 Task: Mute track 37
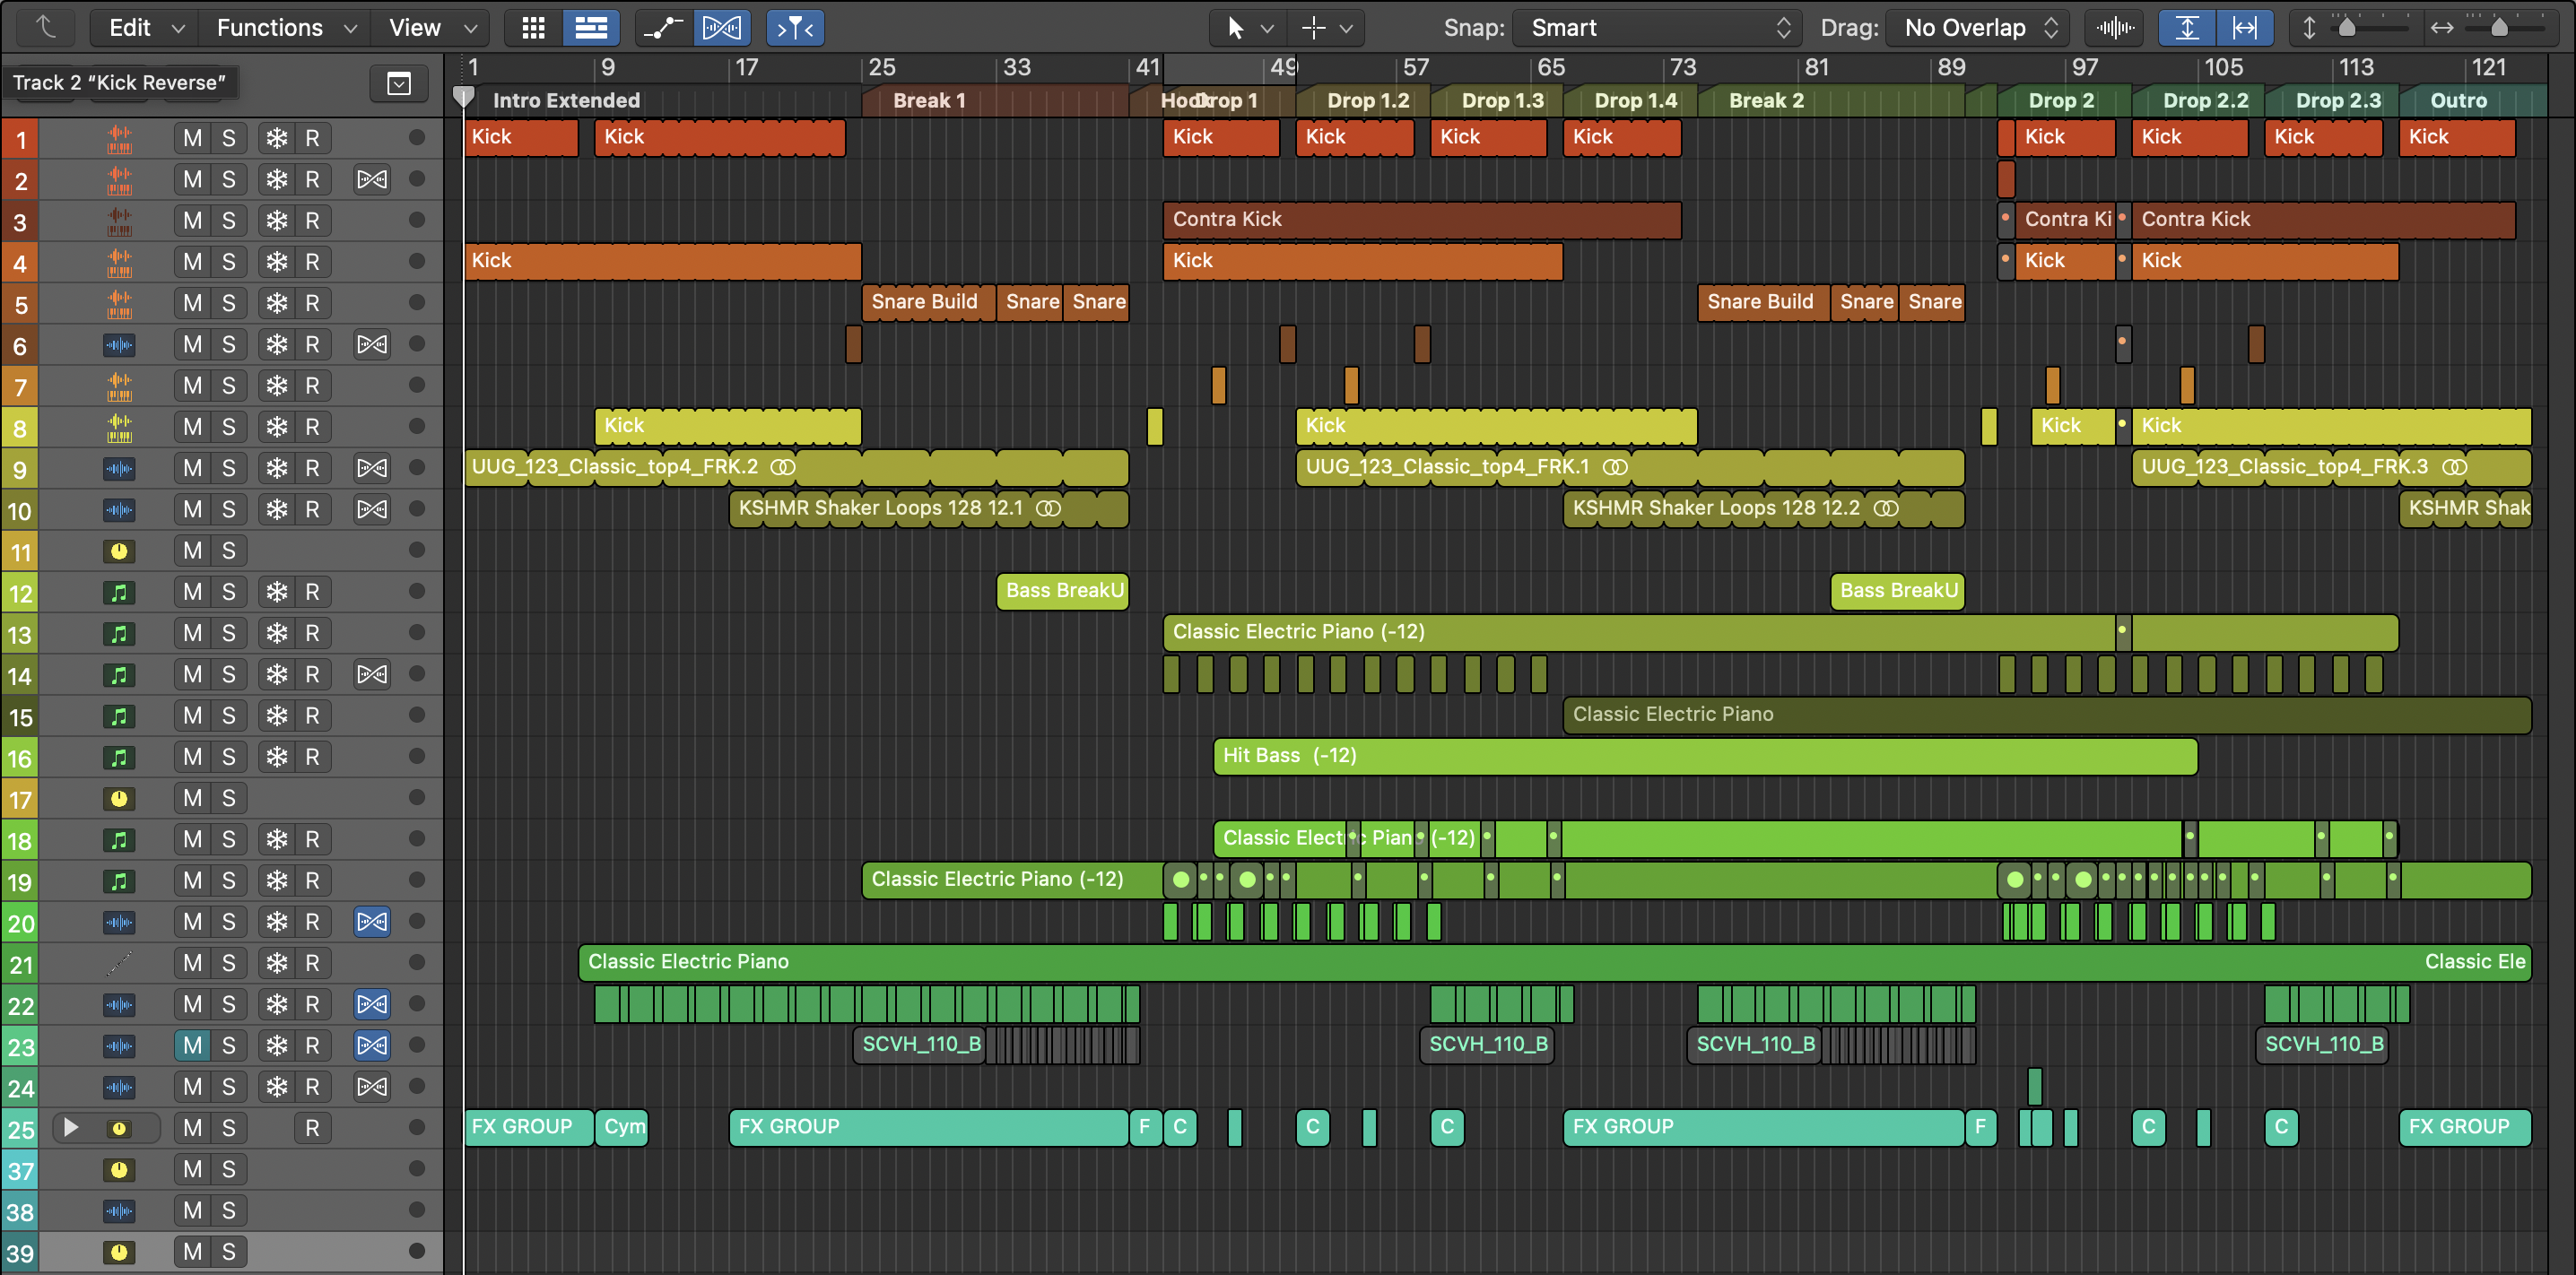(x=192, y=1169)
